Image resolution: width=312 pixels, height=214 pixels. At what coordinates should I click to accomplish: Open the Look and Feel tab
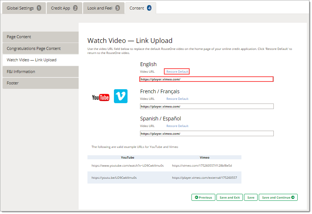(104, 8)
